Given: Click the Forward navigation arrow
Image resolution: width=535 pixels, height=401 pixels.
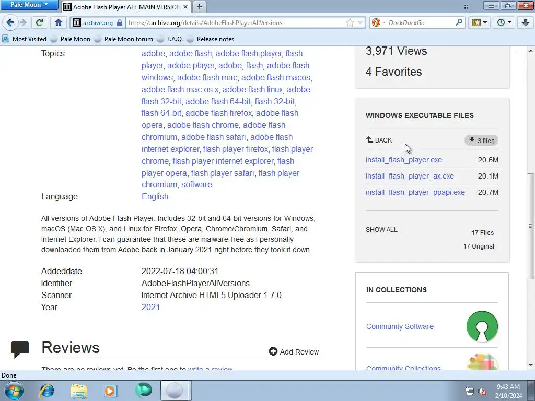Looking at the screenshot, I should click(23, 23).
